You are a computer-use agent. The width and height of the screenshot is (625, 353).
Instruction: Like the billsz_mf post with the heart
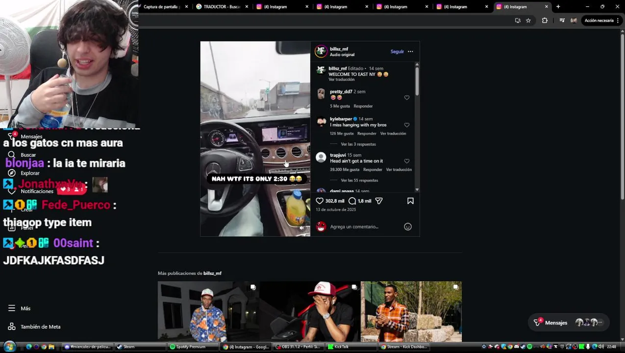click(320, 201)
